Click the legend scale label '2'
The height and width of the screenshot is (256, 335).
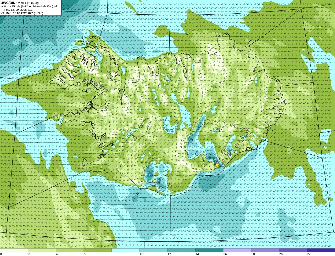(29, 254)
